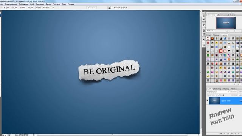Screen dimensions: 242x136
Task: Open the Фильтр menu
Action: pos(48,4)
